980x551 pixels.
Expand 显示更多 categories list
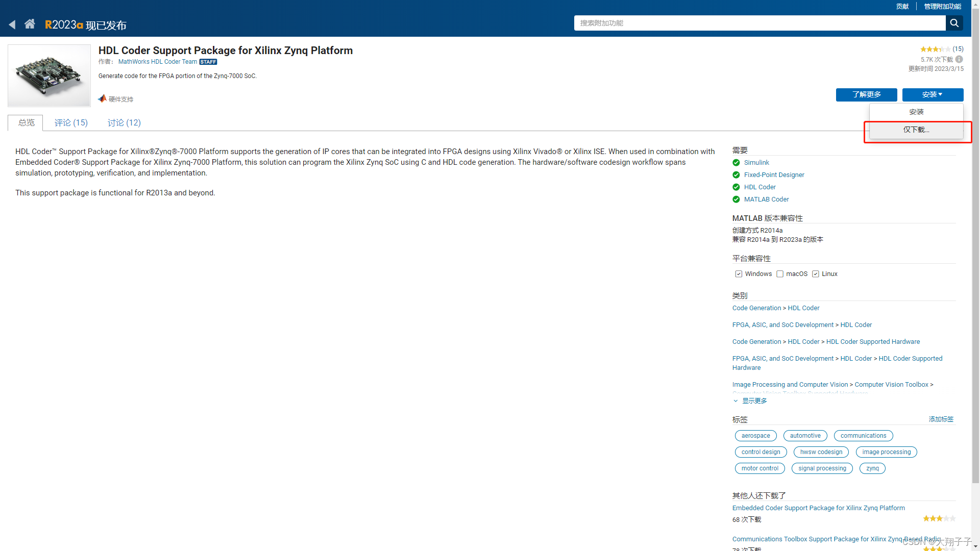click(754, 401)
